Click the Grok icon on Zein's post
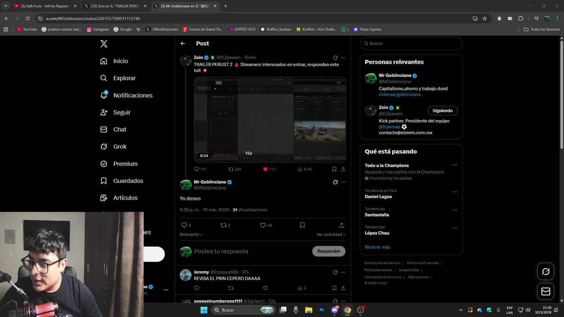Screen dimensions: 564x317 [x=335, y=58]
